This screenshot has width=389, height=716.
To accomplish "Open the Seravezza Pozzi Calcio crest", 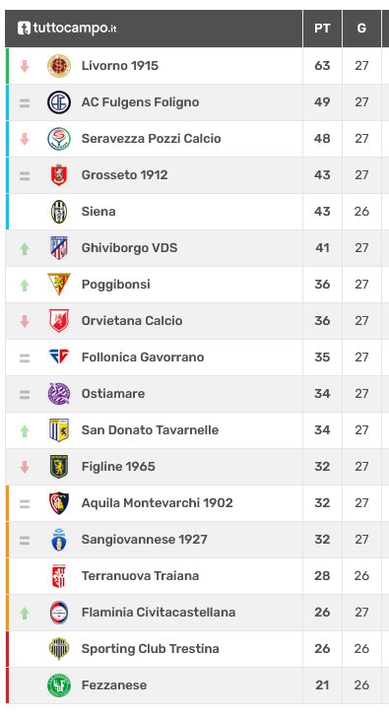I will click(59, 139).
